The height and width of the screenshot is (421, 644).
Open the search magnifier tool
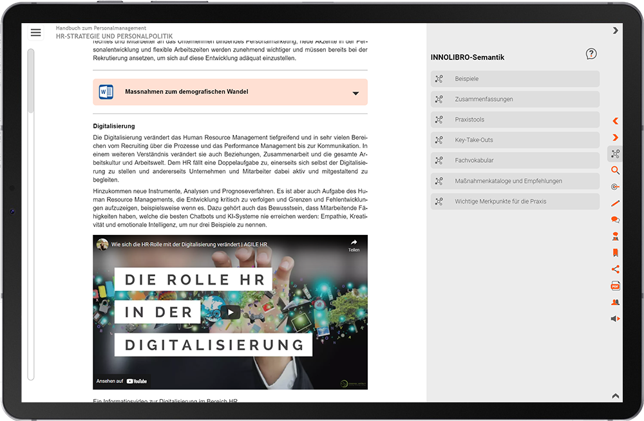coord(615,170)
